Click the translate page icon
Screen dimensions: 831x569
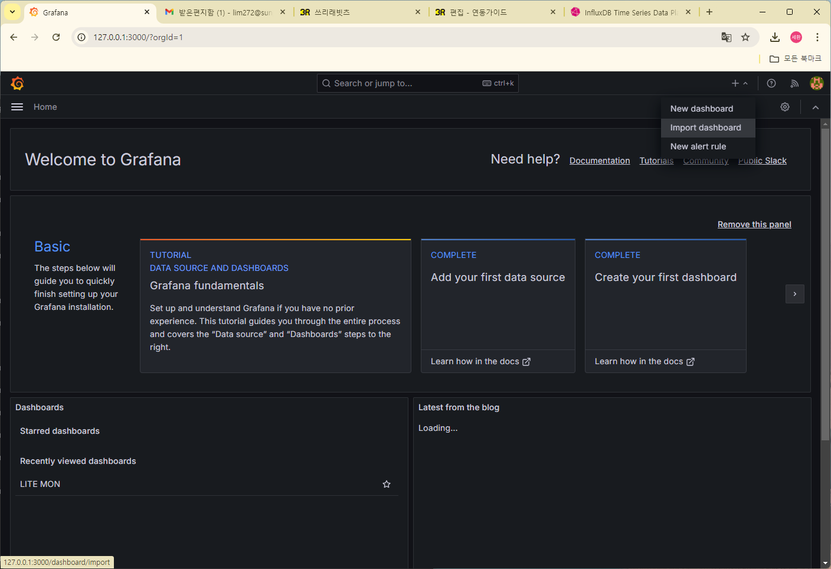click(727, 37)
